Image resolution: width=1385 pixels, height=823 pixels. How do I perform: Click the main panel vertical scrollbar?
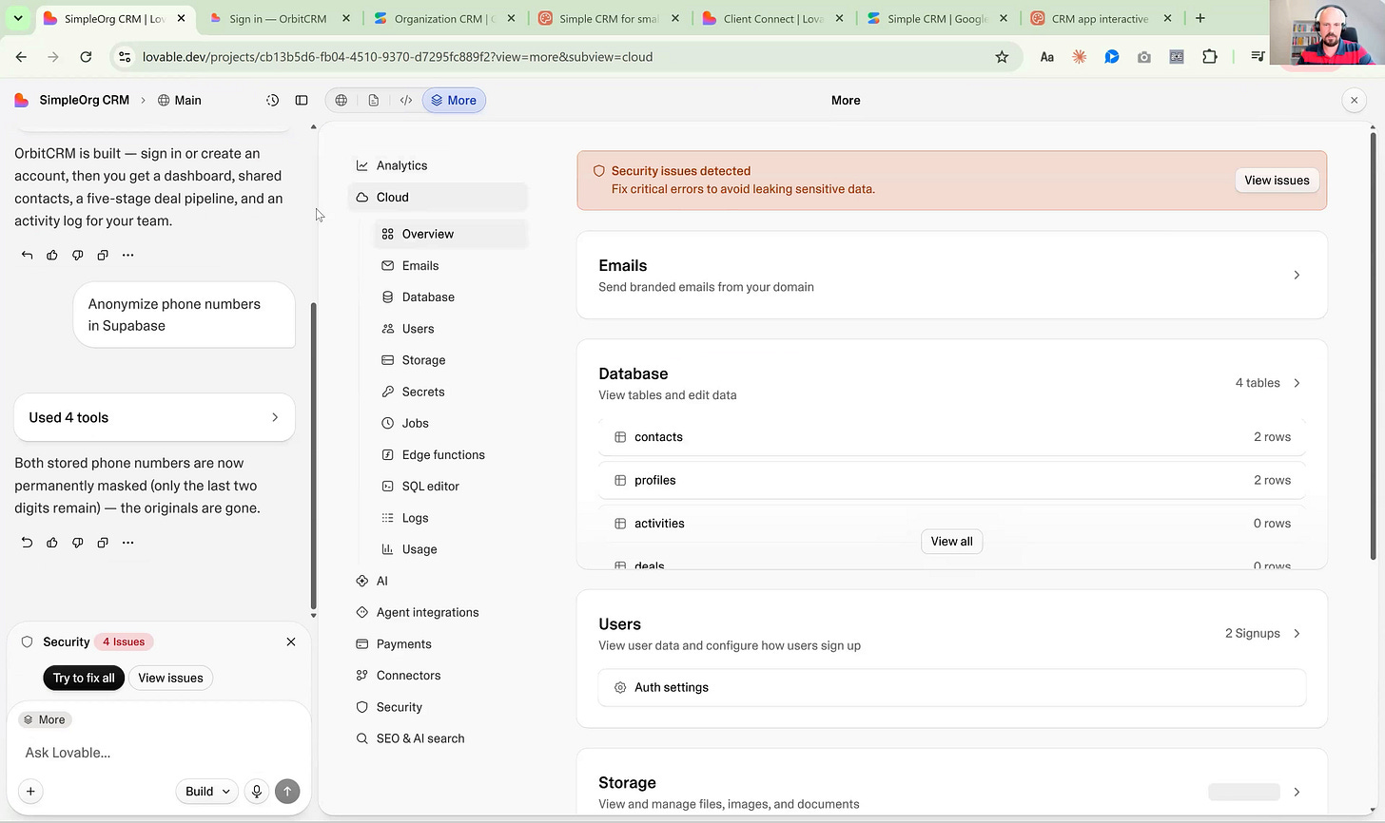pyautogui.click(x=1373, y=347)
